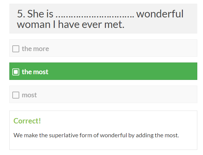Click the word "wonderful" in the question

(160, 14)
